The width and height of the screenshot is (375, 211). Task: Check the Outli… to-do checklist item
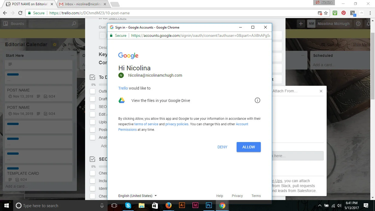click(x=93, y=91)
